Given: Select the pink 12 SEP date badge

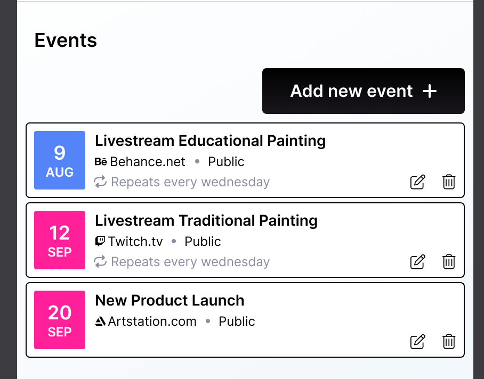Looking at the screenshot, I should coord(60,240).
